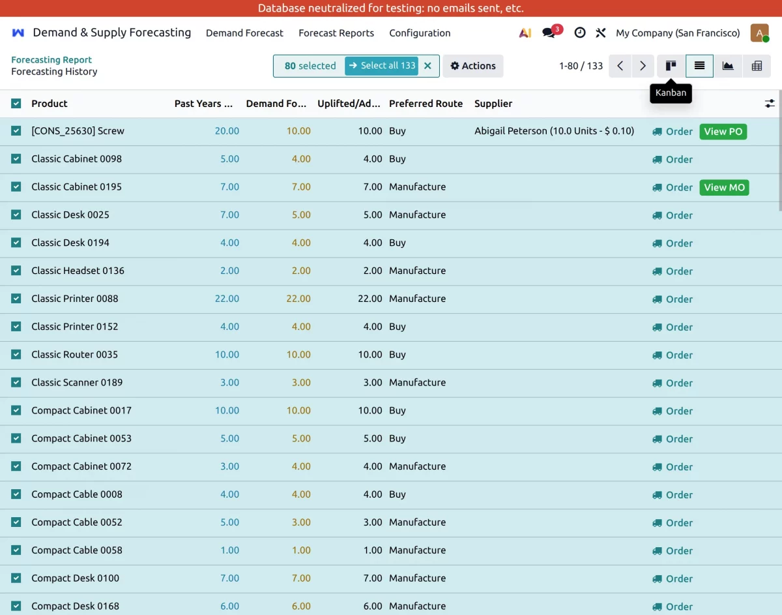Viewport: 782px width, 615px height.
Task: Sort by Preferred Route column header
Action: point(426,104)
